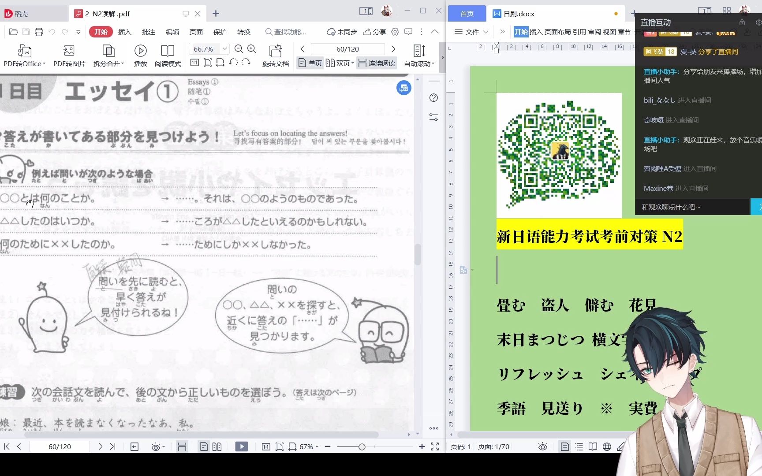762x476 pixels.
Task: Expand quick access toolbar dropdown
Action: pyautogui.click(x=78, y=32)
